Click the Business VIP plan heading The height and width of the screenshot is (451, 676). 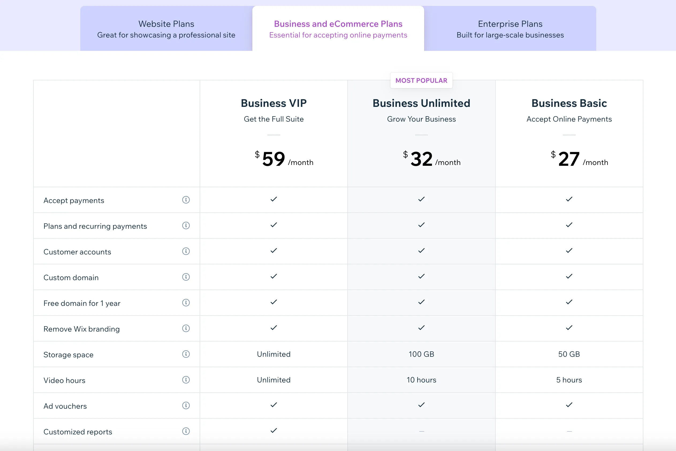point(274,103)
